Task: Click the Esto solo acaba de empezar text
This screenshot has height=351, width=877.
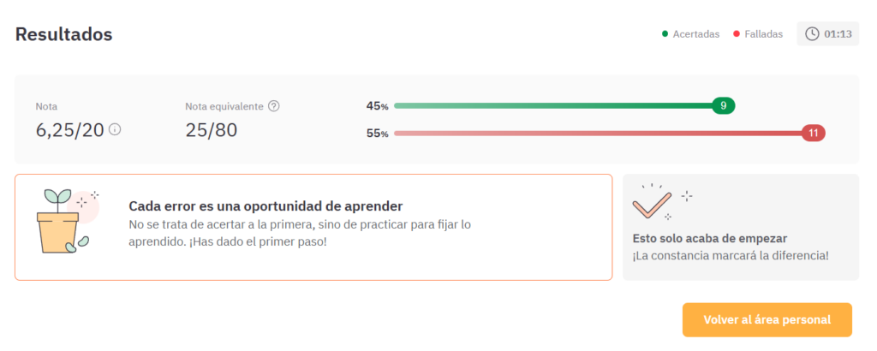Action: 709,239
